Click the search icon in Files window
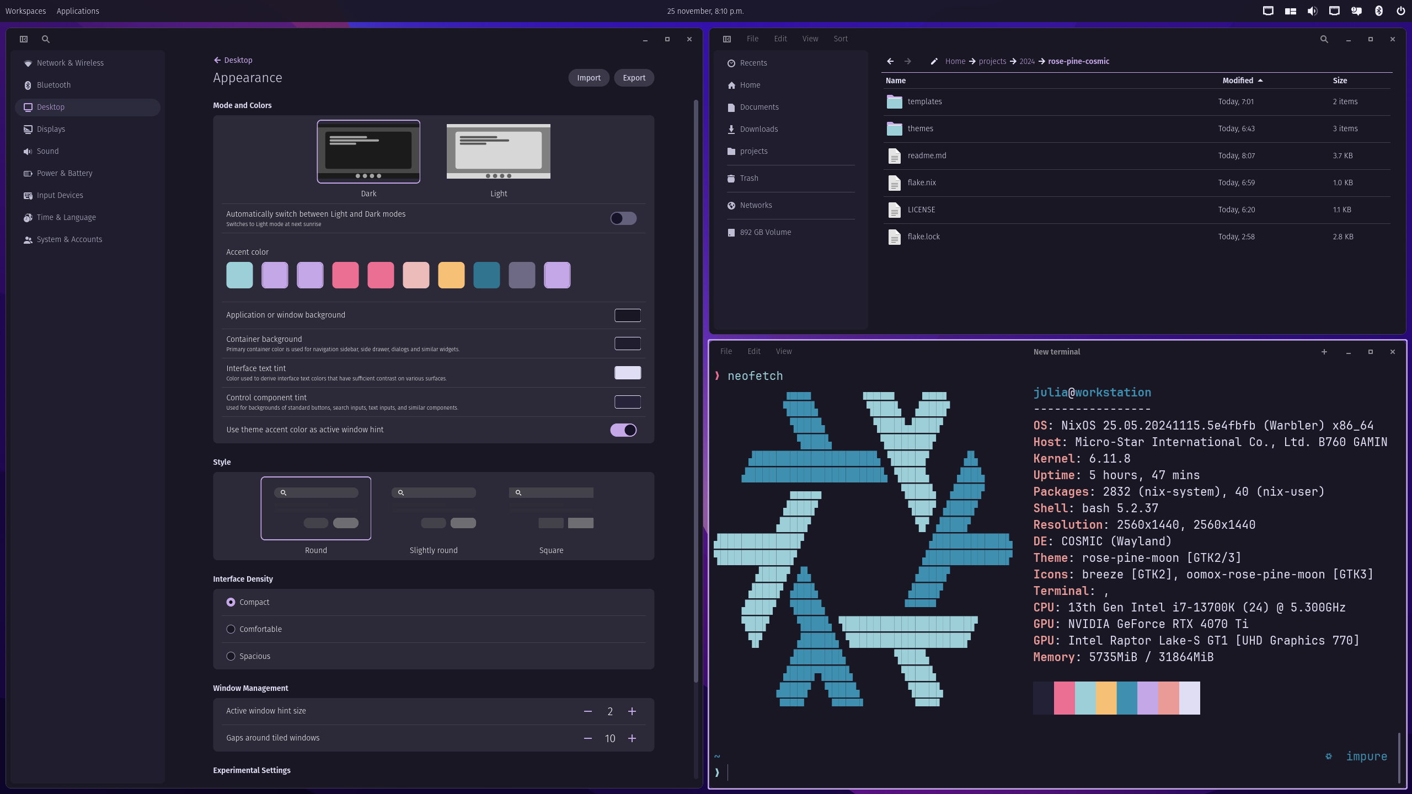The width and height of the screenshot is (1412, 794). pos(1324,39)
